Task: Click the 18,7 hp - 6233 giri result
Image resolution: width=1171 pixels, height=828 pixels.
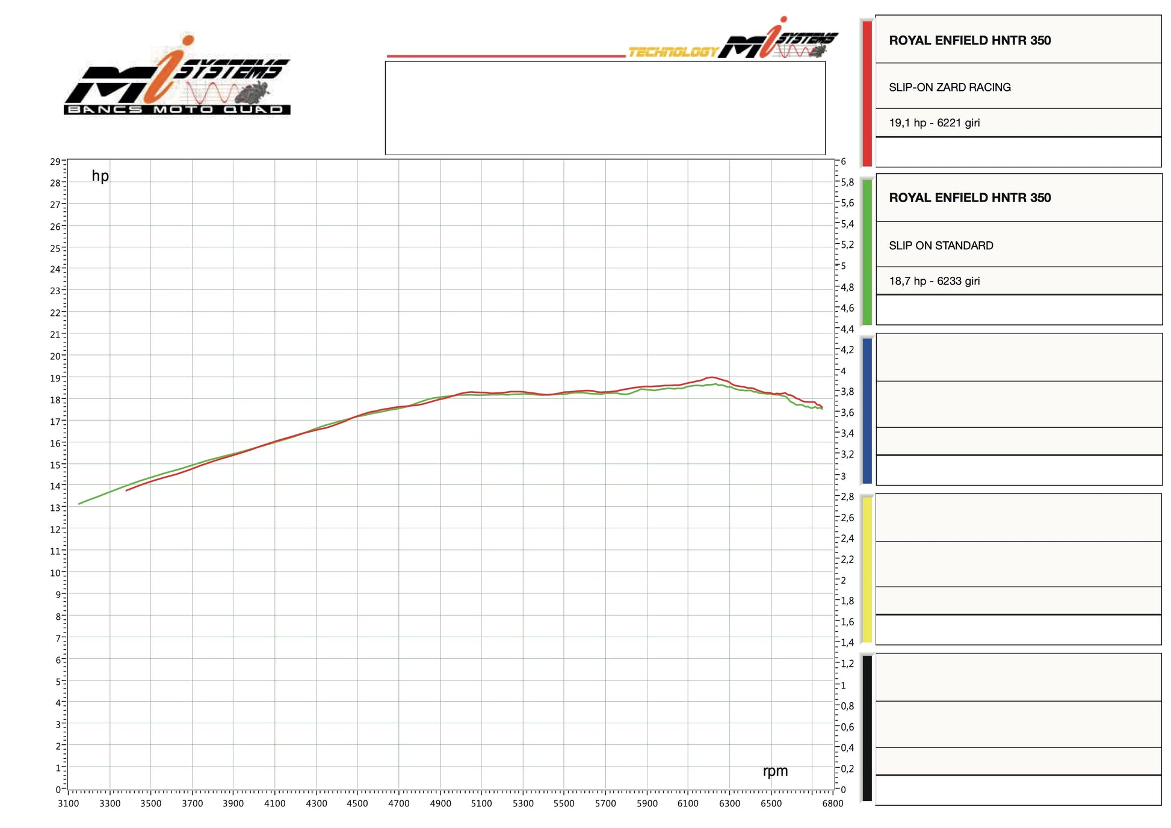Action: (934, 281)
